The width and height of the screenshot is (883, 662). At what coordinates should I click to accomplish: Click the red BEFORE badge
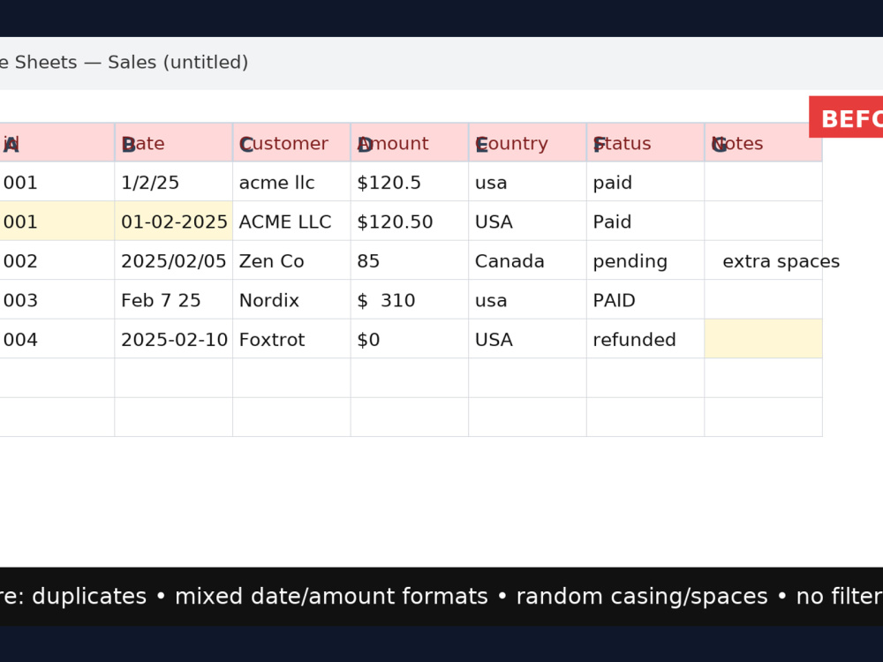point(846,117)
